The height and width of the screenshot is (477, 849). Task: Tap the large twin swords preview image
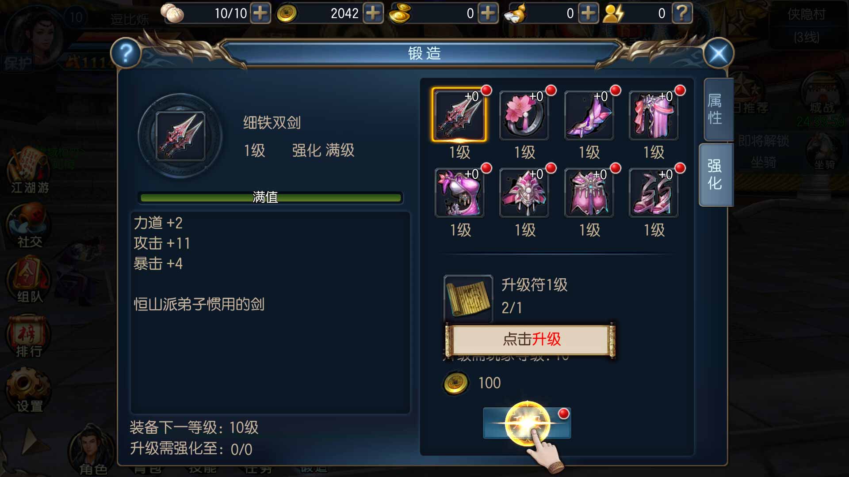tap(180, 136)
